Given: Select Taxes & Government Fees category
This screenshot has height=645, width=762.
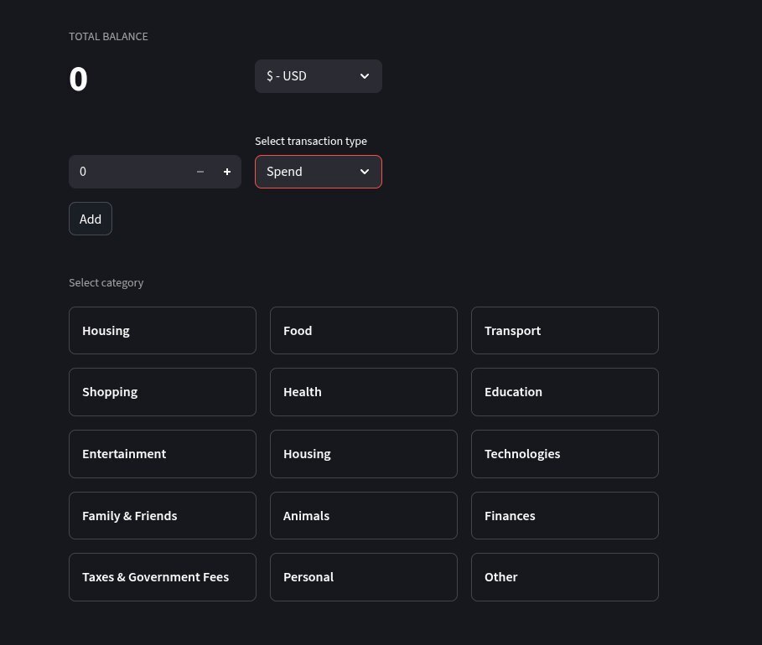Looking at the screenshot, I should tap(163, 577).
